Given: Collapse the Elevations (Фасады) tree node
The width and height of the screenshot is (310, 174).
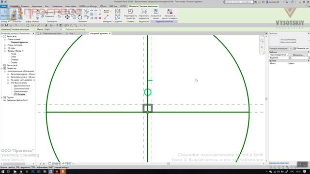Looking at the screenshot, I should (5, 51).
